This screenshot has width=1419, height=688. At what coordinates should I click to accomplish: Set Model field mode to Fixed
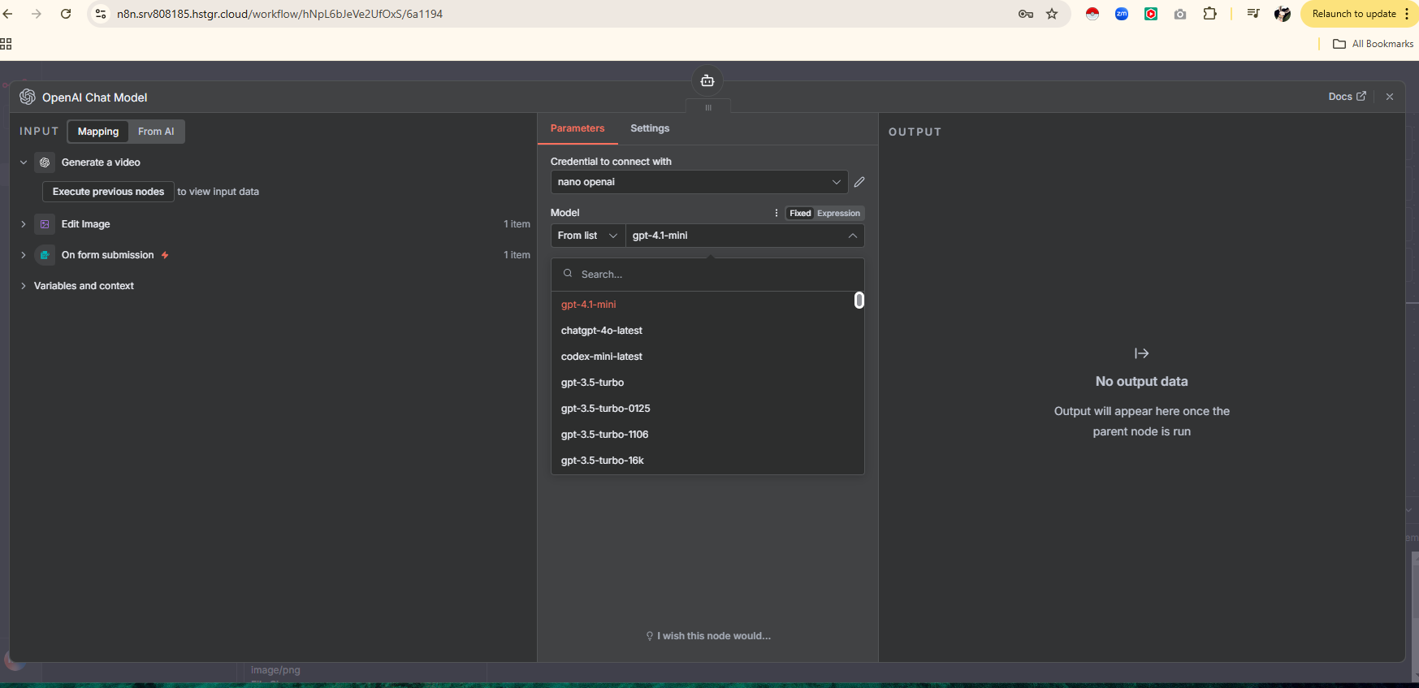click(800, 214)
